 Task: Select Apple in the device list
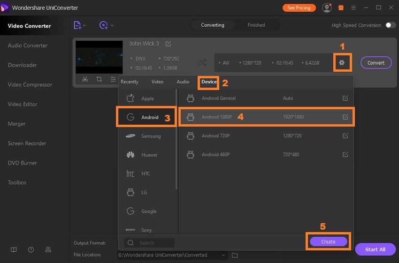pyautogui.click(x=147, y=98)
